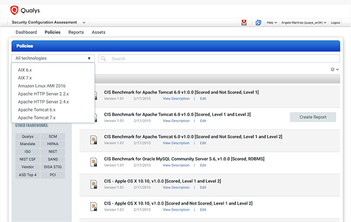View Description of Apple OS X Scored and Not Scored
351x222 pixels.
[x=176, y=210]
